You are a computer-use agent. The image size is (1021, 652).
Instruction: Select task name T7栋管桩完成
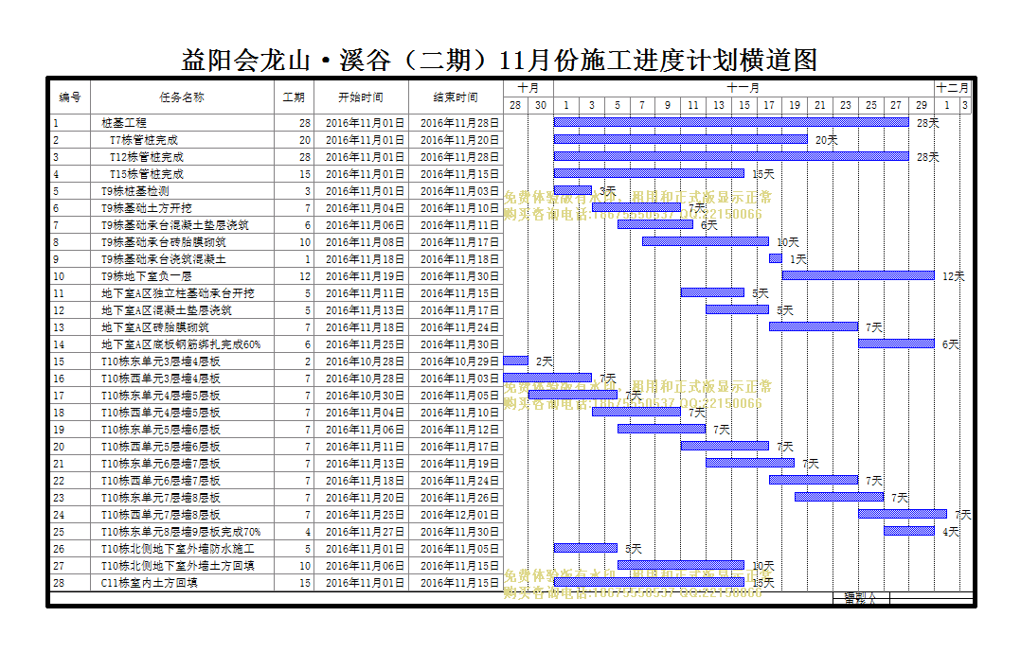(x=143, y=140)
